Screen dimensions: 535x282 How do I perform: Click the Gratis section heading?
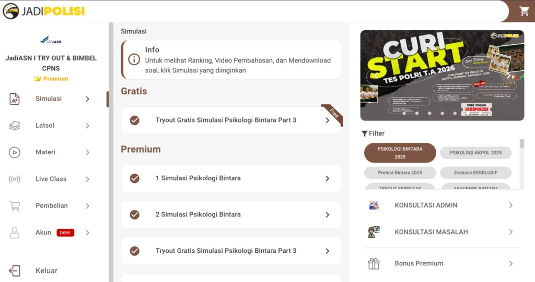(x=134, y=91)
